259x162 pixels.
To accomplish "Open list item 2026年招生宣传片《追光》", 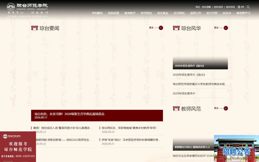I will 189,75.
